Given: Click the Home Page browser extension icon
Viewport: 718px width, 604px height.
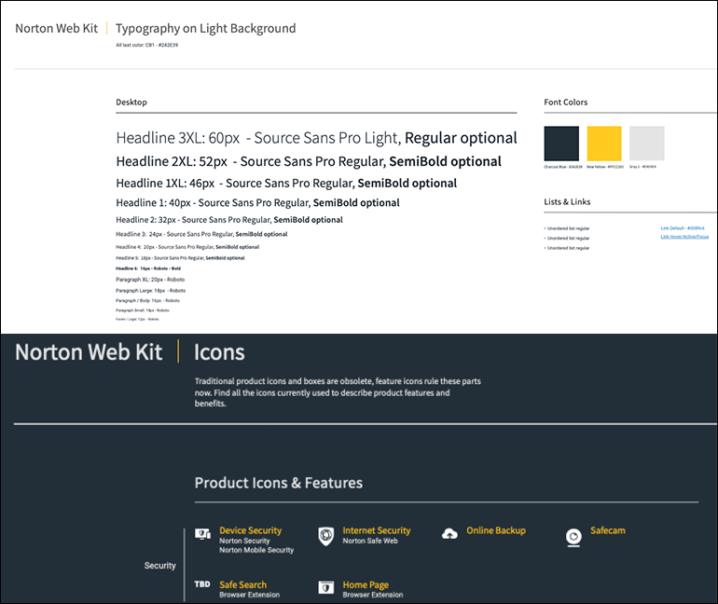Looking at the screenshot, I should [326, 587].
